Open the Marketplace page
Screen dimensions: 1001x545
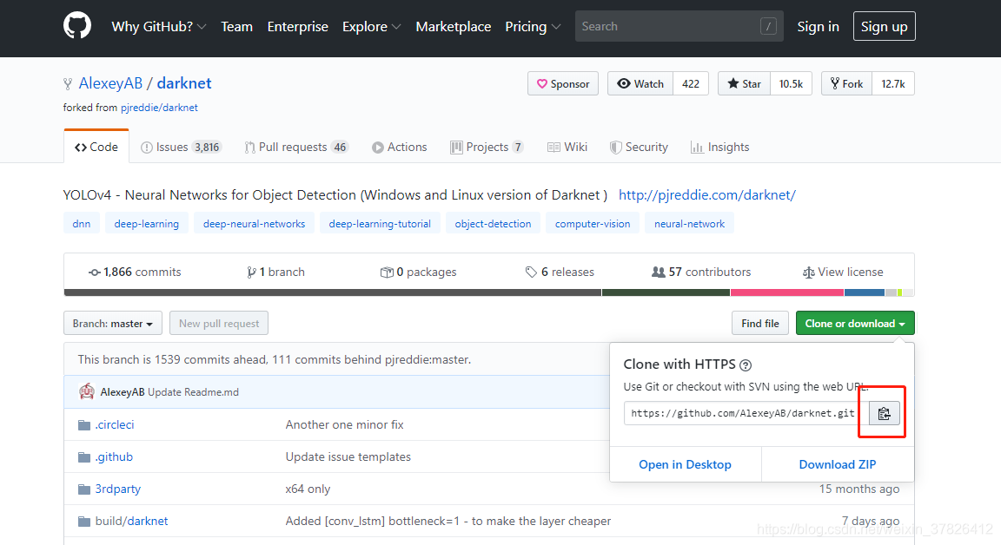454,26
